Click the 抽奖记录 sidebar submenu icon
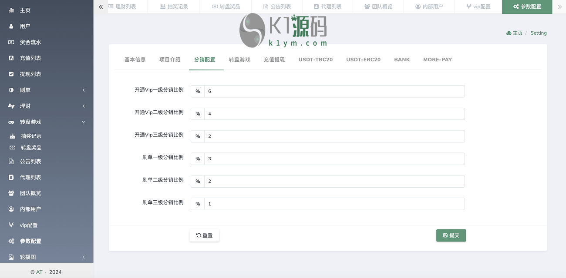This screenshot has width=566, height=278. [13, 136]
